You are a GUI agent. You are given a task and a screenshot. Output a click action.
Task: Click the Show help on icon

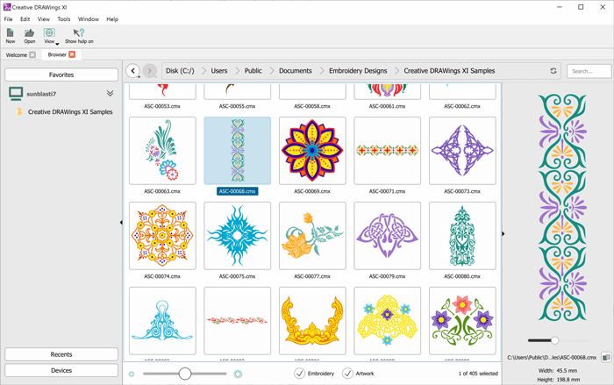pos(79,33)
